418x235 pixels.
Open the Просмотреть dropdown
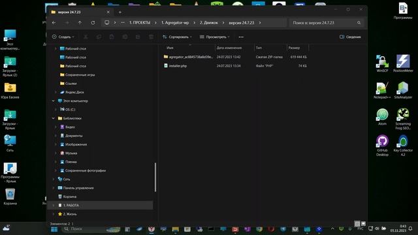click(x=215, y=37)
